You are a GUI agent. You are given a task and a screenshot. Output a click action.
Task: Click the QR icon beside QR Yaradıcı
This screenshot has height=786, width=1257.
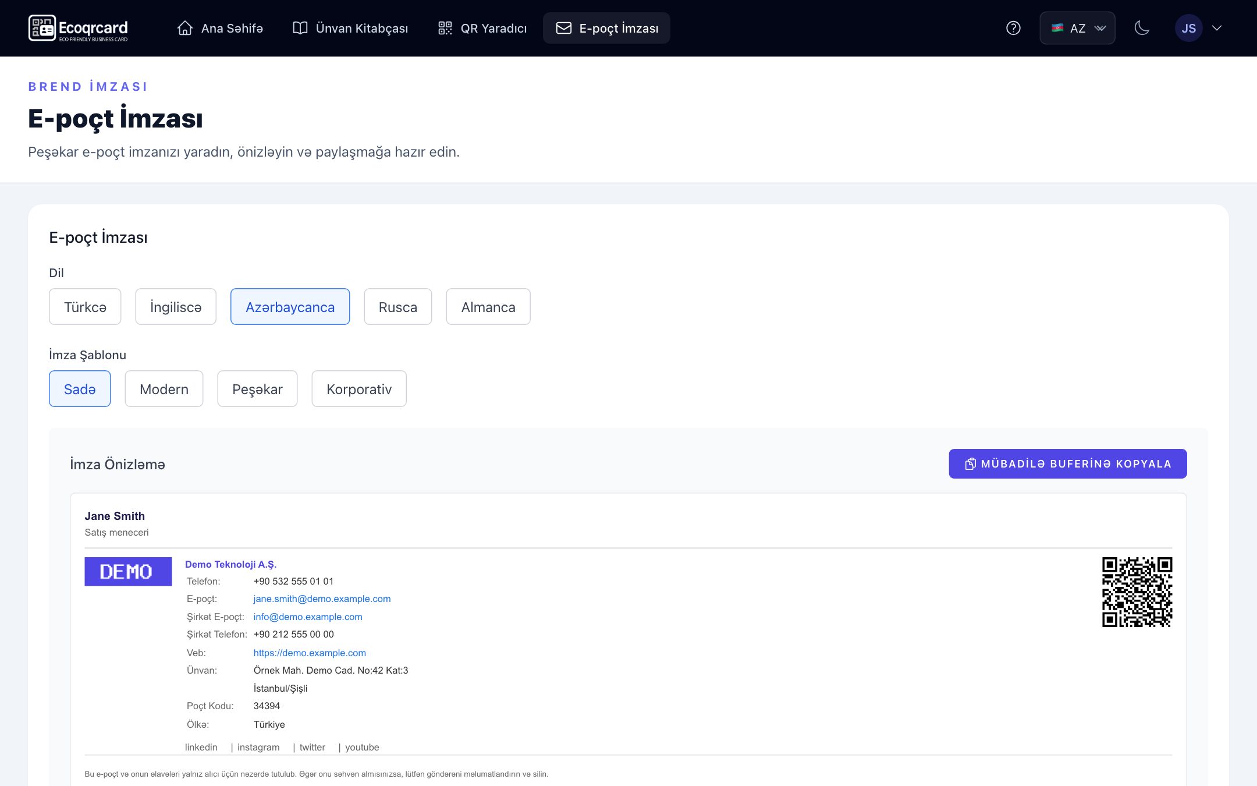[445, 28]
